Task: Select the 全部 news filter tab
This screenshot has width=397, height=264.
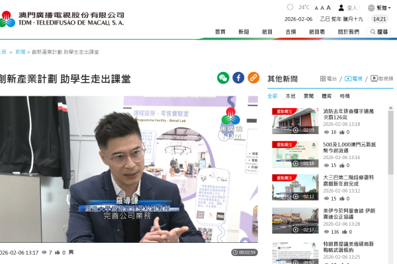Action: (x=273, y=96)
